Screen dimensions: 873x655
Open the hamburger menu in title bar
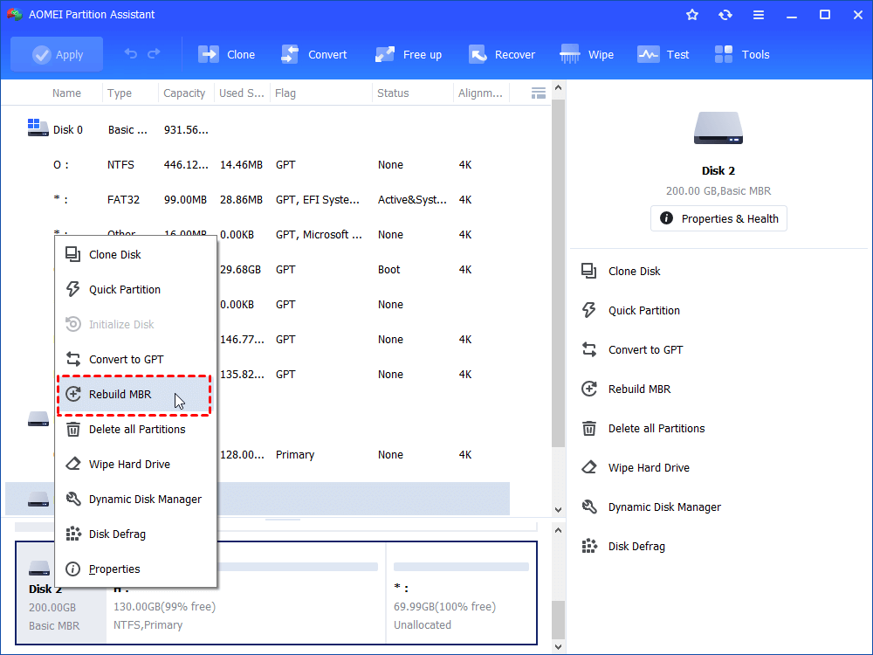pos(759,15)
